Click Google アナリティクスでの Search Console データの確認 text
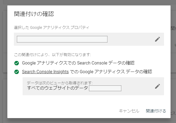The width and height of the screenshot is (176, 123). [x=78, y=63]
